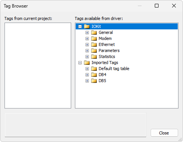Collapse the Imported Tags node
Image resolution: width=183 pixels, height=142 pixels.
pos(80,63)
